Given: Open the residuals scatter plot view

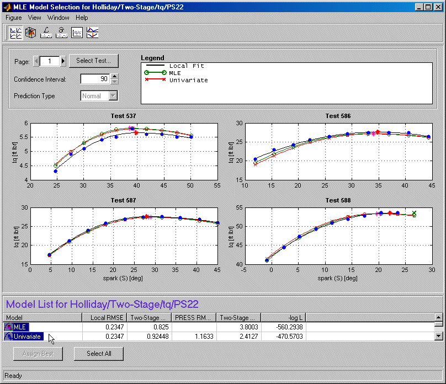Looking at the screenshot, I should (x=77, y=33).
